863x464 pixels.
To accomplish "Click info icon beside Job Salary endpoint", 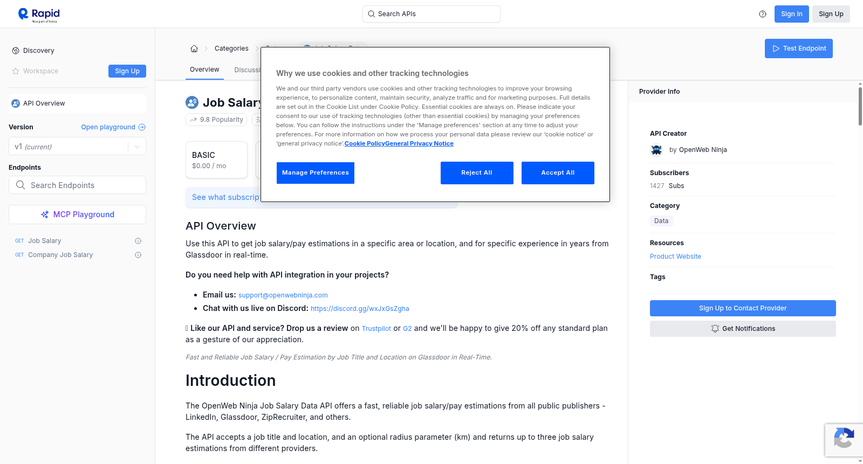I will tap(138, 241).
